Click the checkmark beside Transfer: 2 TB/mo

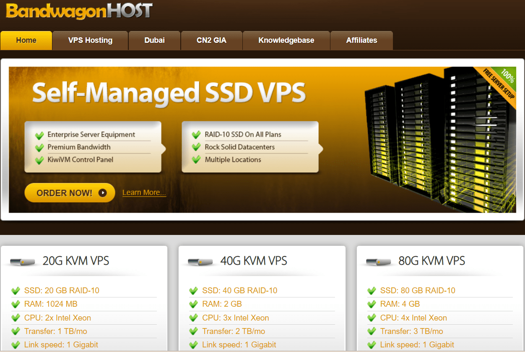(194, 331)
